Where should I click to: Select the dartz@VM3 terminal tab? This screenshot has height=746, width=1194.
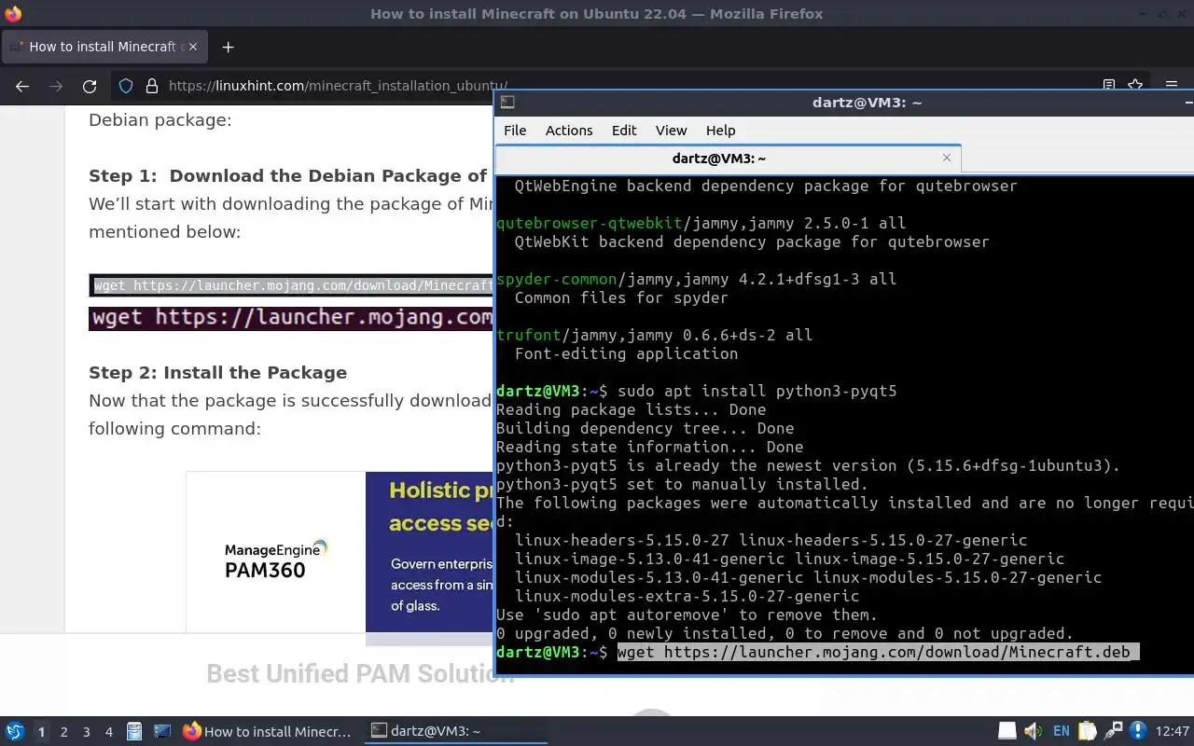pyautogui.click(x=729, y=158)
